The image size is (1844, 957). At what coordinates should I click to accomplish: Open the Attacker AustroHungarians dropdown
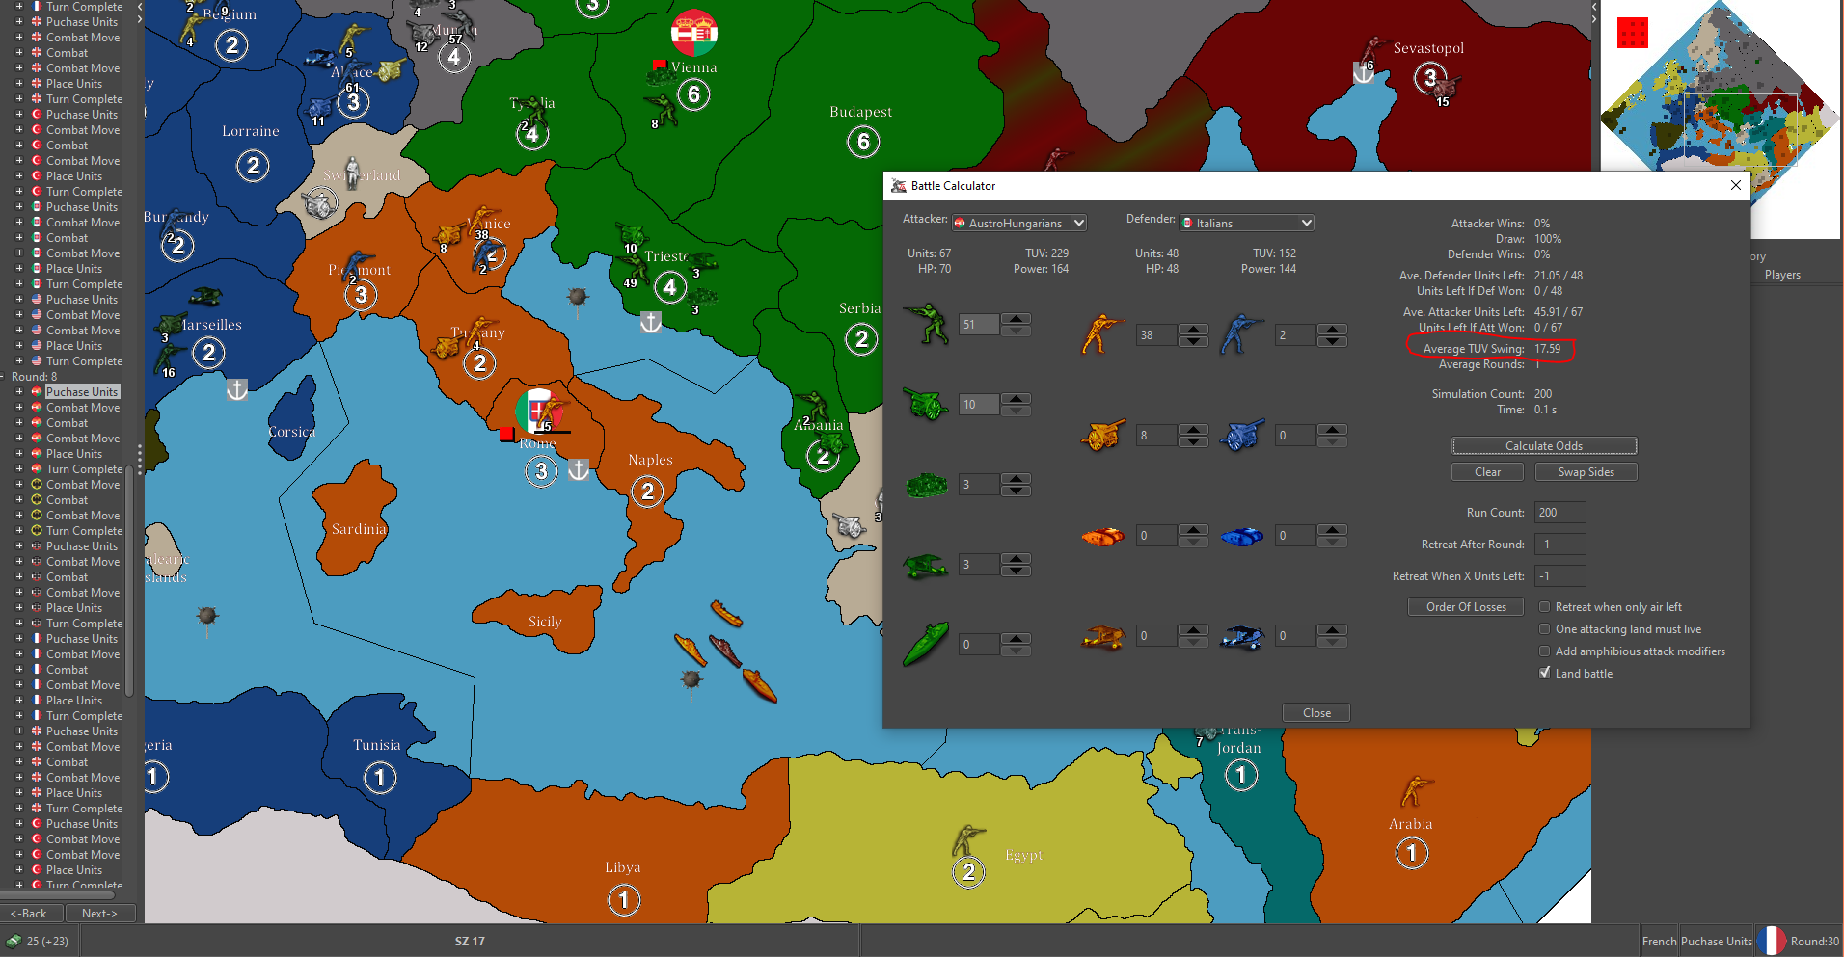pyautogui.click(x=1018, y=223)
